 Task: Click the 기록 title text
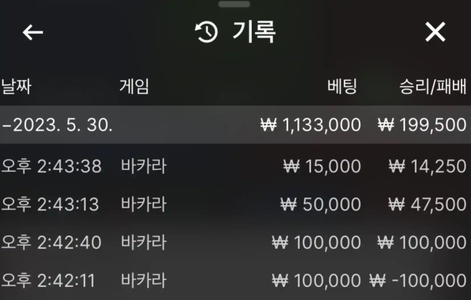point(254,32)
